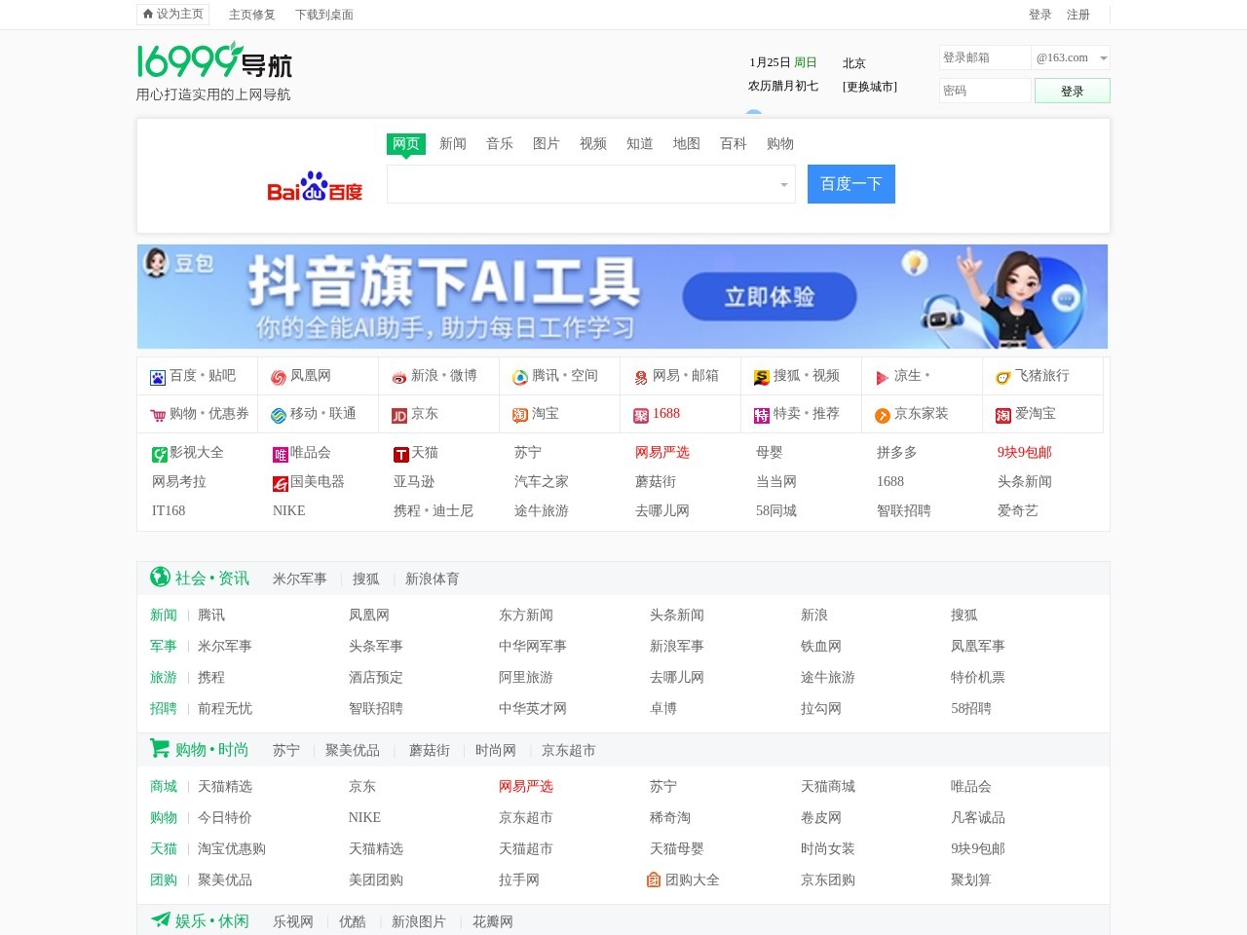Open the search suggestion dropdown arrow
This screenshot has height=935, width=1247.
pyautogui.click(x=783, y=185)
